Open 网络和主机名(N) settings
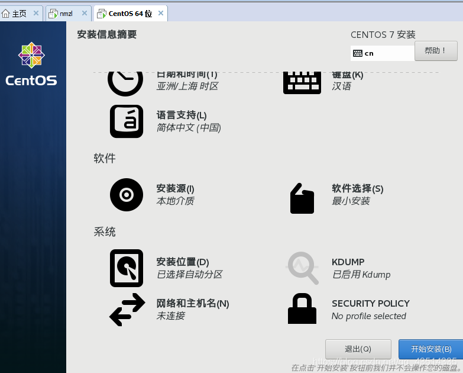The image size is (463, 373). (x=193, y=303)
